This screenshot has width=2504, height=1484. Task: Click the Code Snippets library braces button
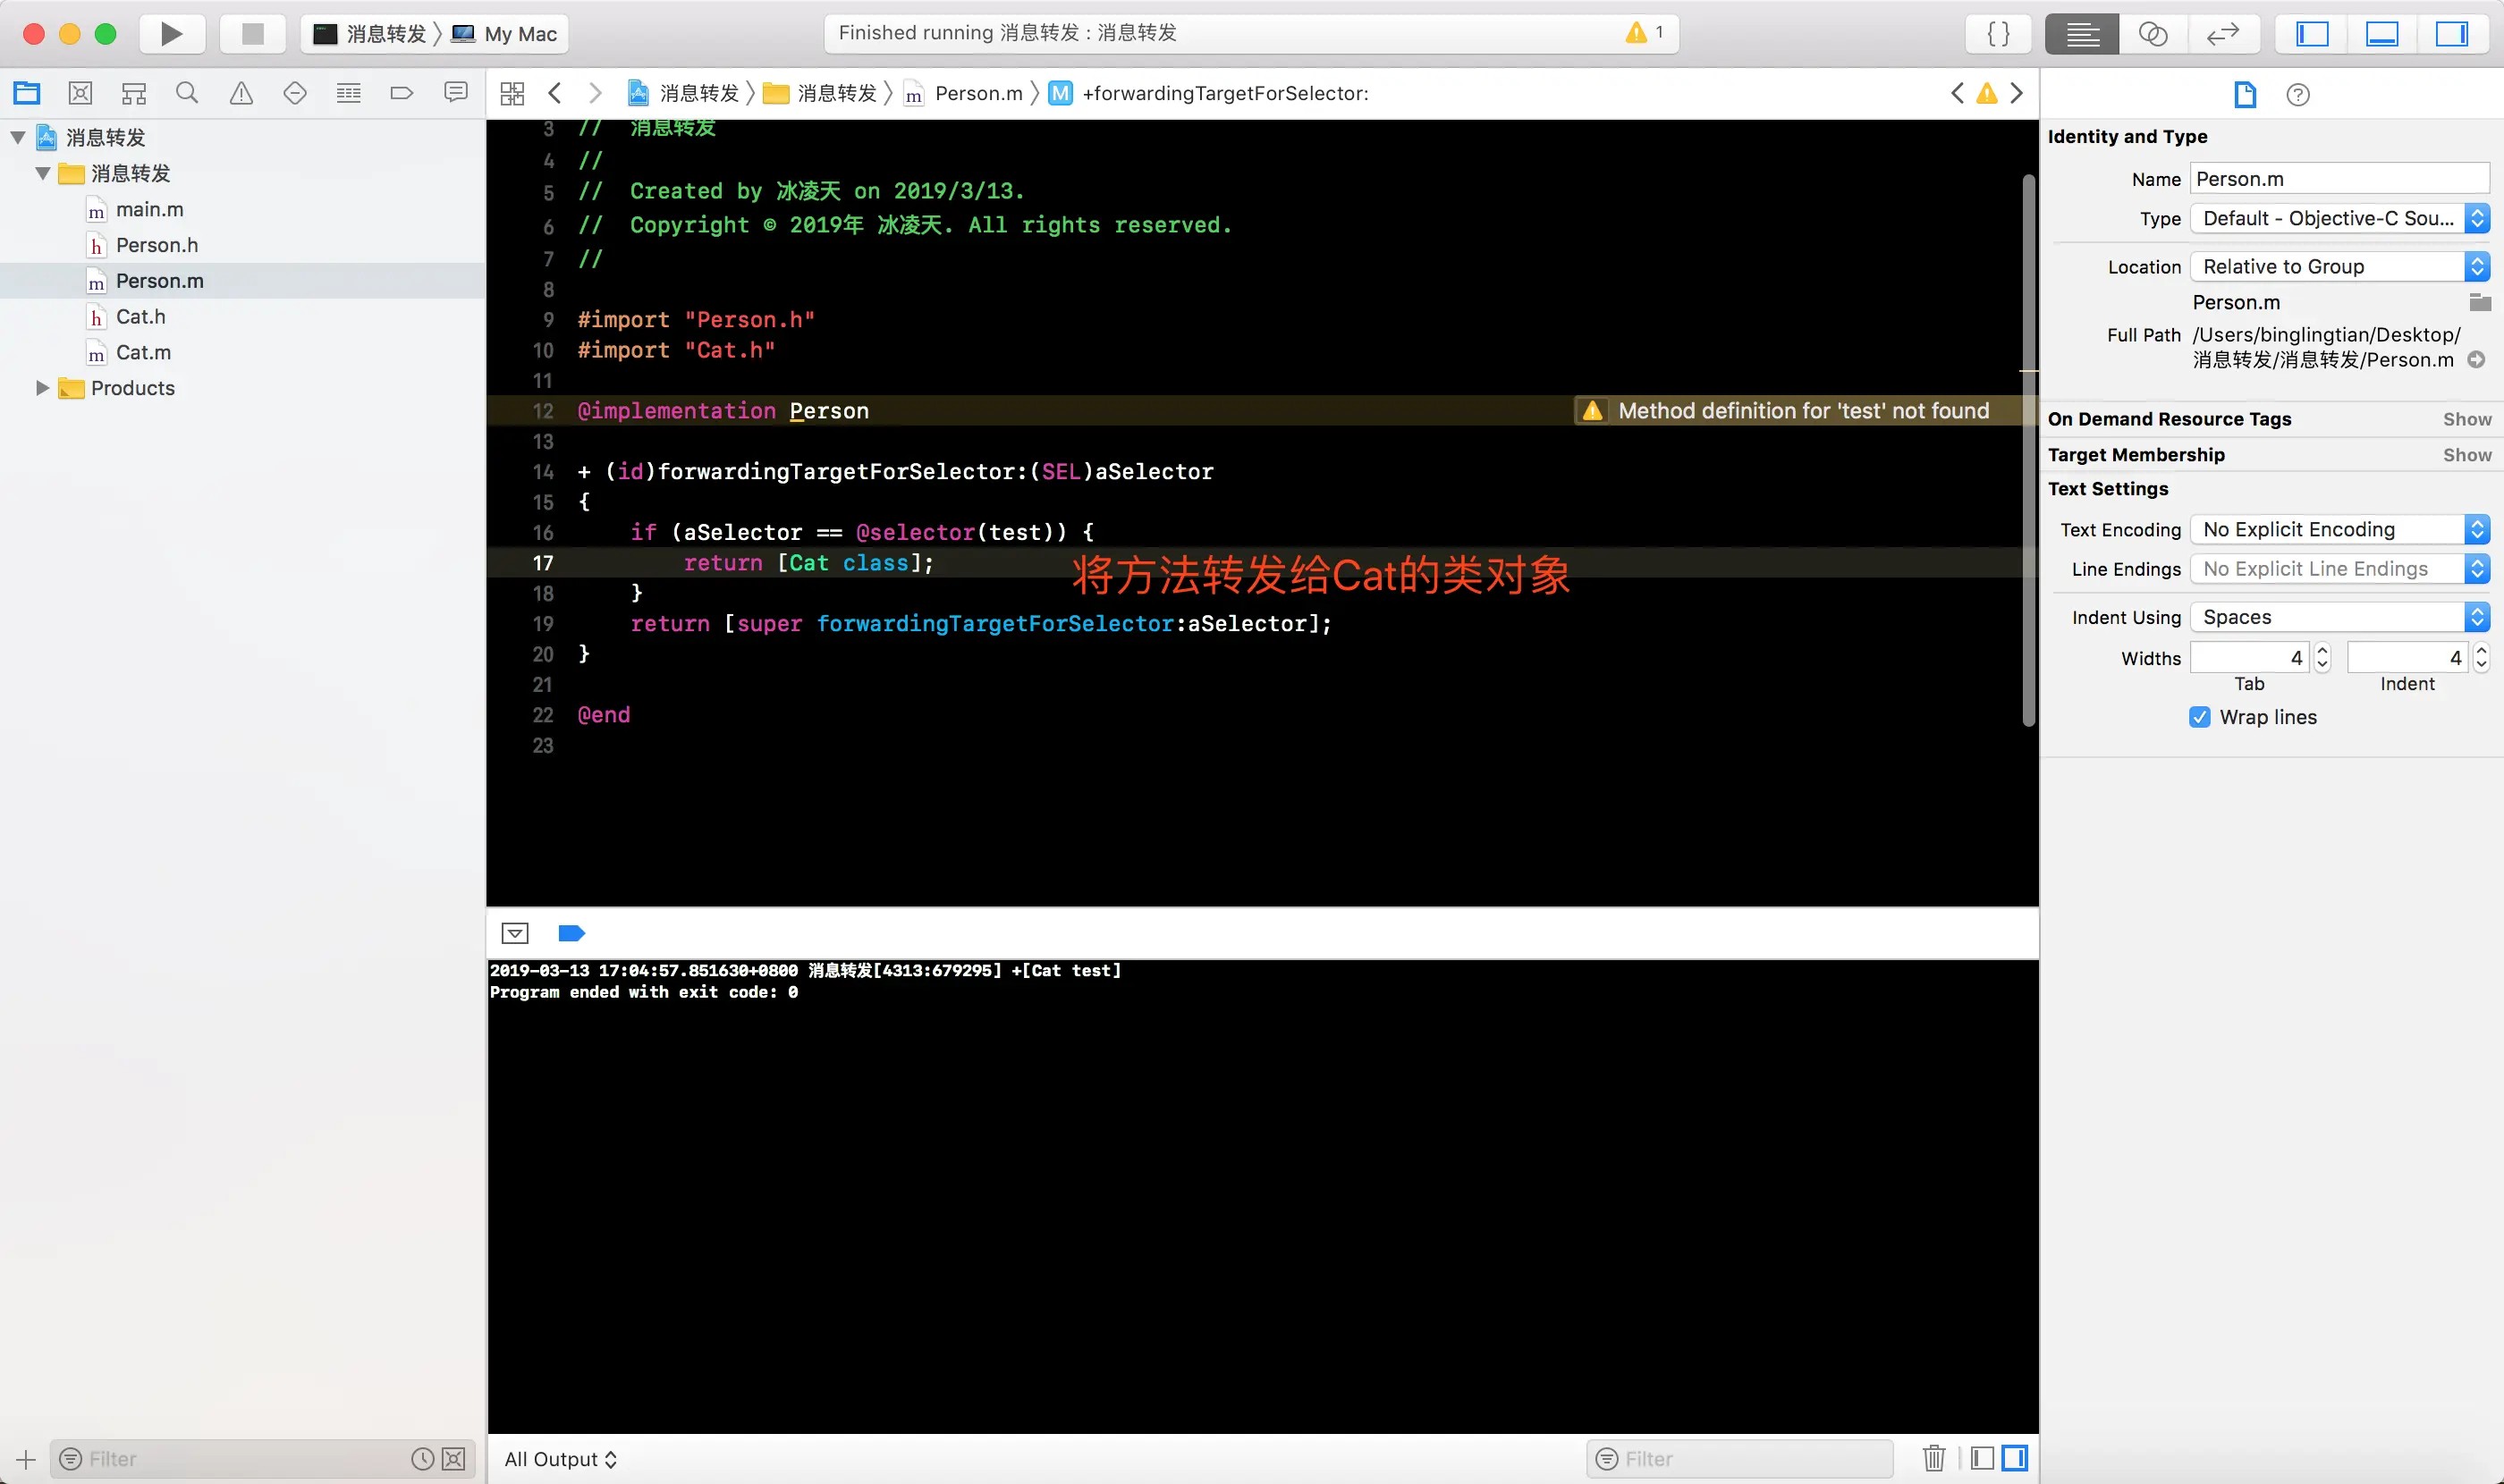tap(1998, 33)
